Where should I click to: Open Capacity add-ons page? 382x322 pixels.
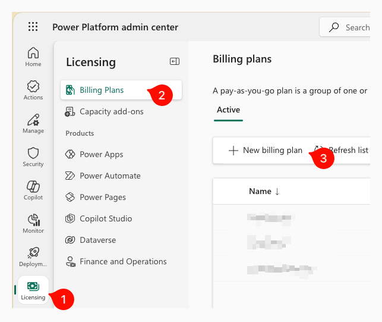111,111
